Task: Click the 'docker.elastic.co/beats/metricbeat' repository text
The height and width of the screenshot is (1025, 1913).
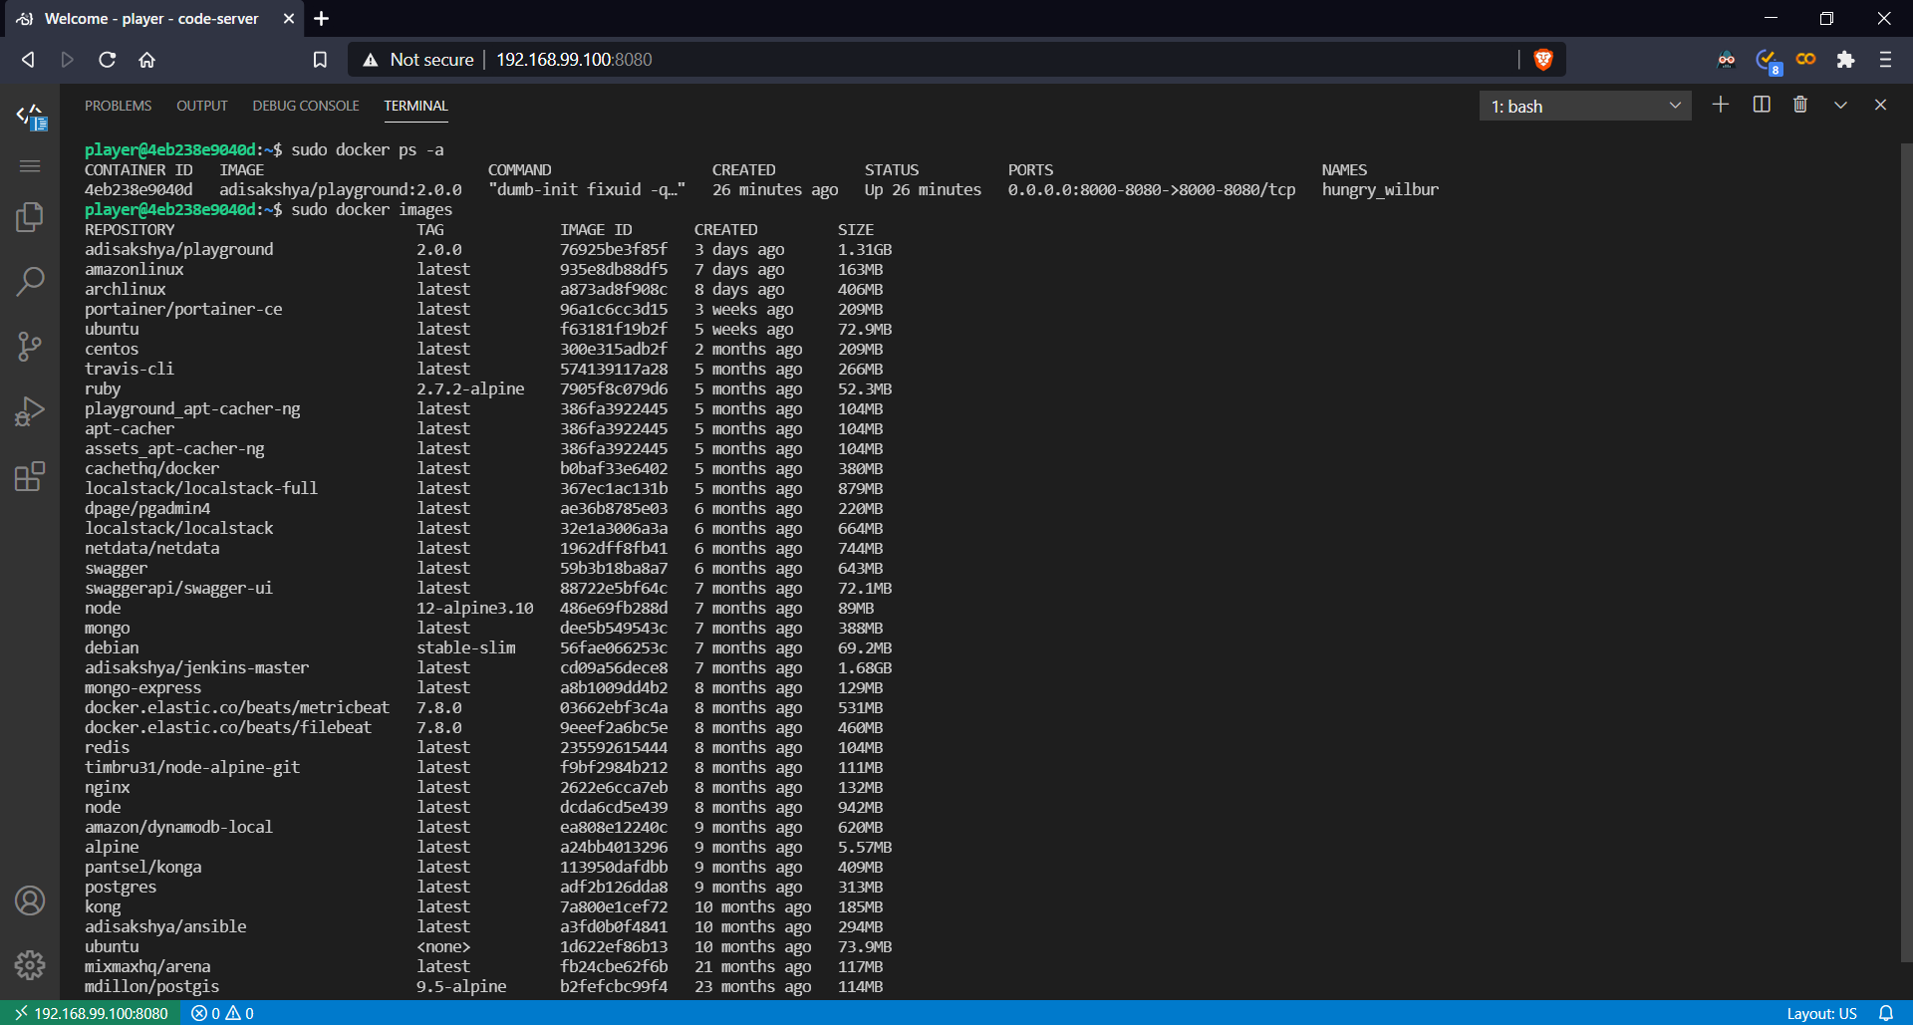Action: click(237, 707)
